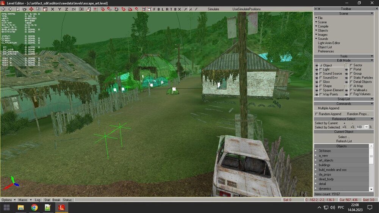379x213 pixels.
Task: Click Random Props... button
Action: 358,114
